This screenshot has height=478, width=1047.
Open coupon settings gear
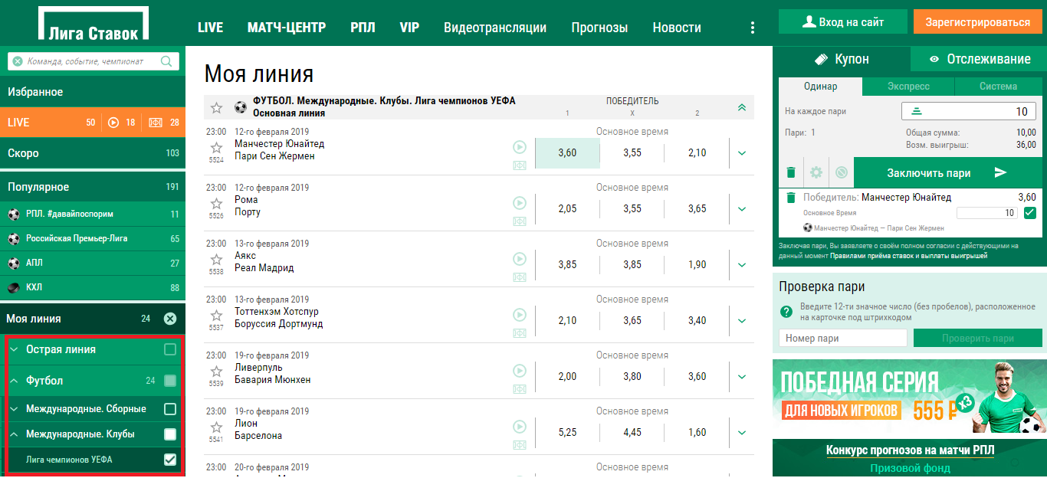click(x=816, y=173)
